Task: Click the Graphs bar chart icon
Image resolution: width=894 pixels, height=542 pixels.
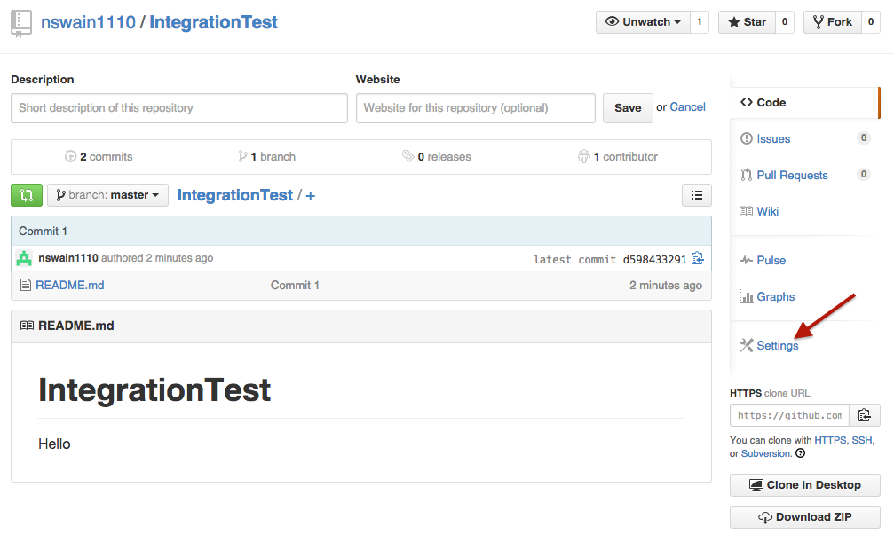Action: click(747, 296)
